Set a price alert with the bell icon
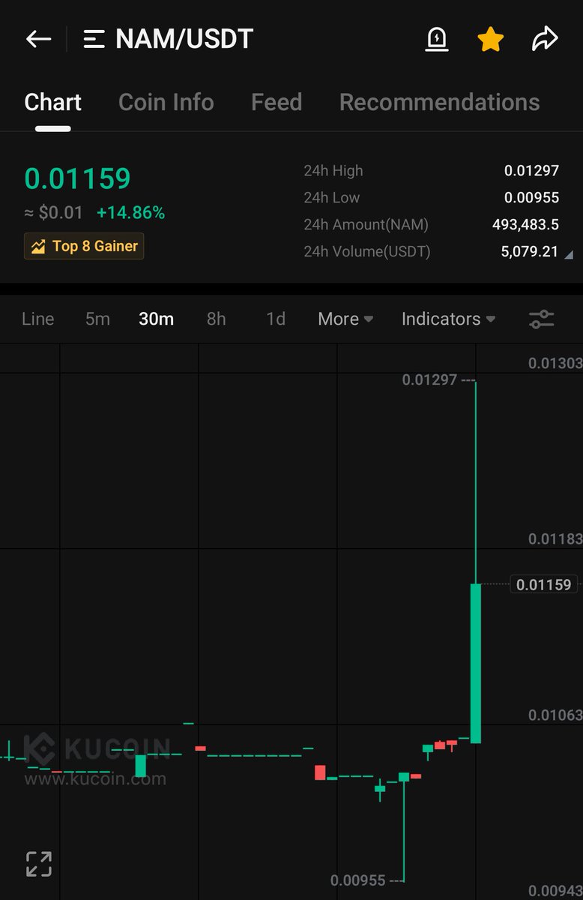The width and height of the screenshot is (583, 900). [437, 39]
